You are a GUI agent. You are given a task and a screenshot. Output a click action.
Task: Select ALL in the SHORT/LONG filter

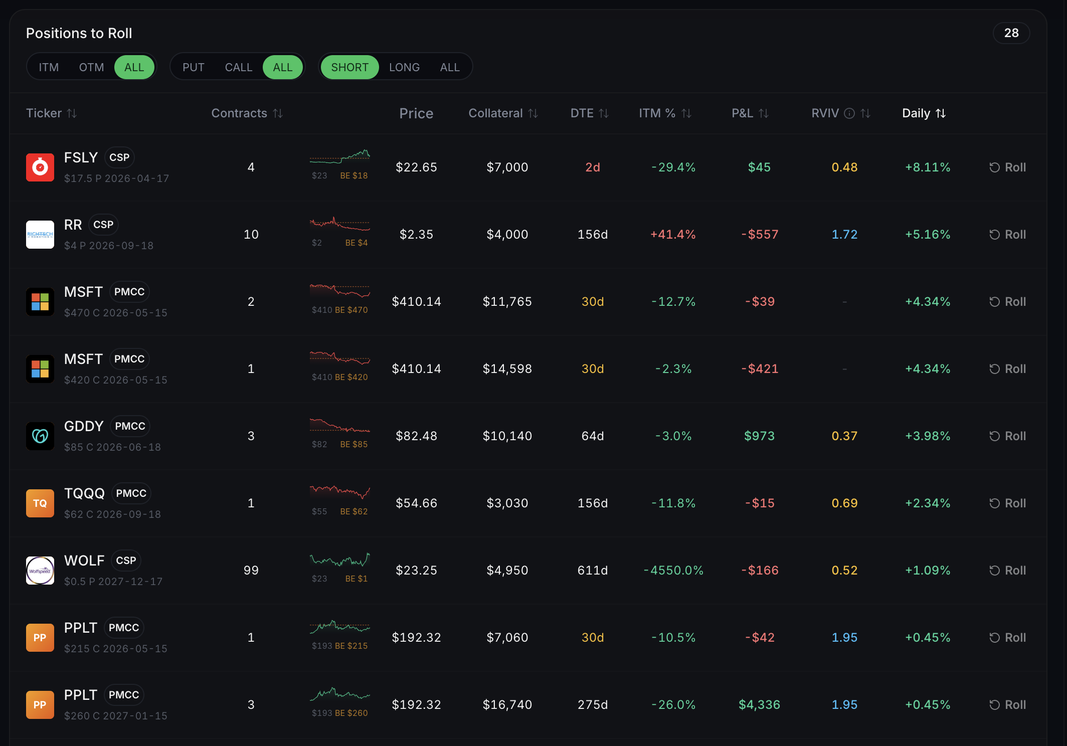coord(450,67)
